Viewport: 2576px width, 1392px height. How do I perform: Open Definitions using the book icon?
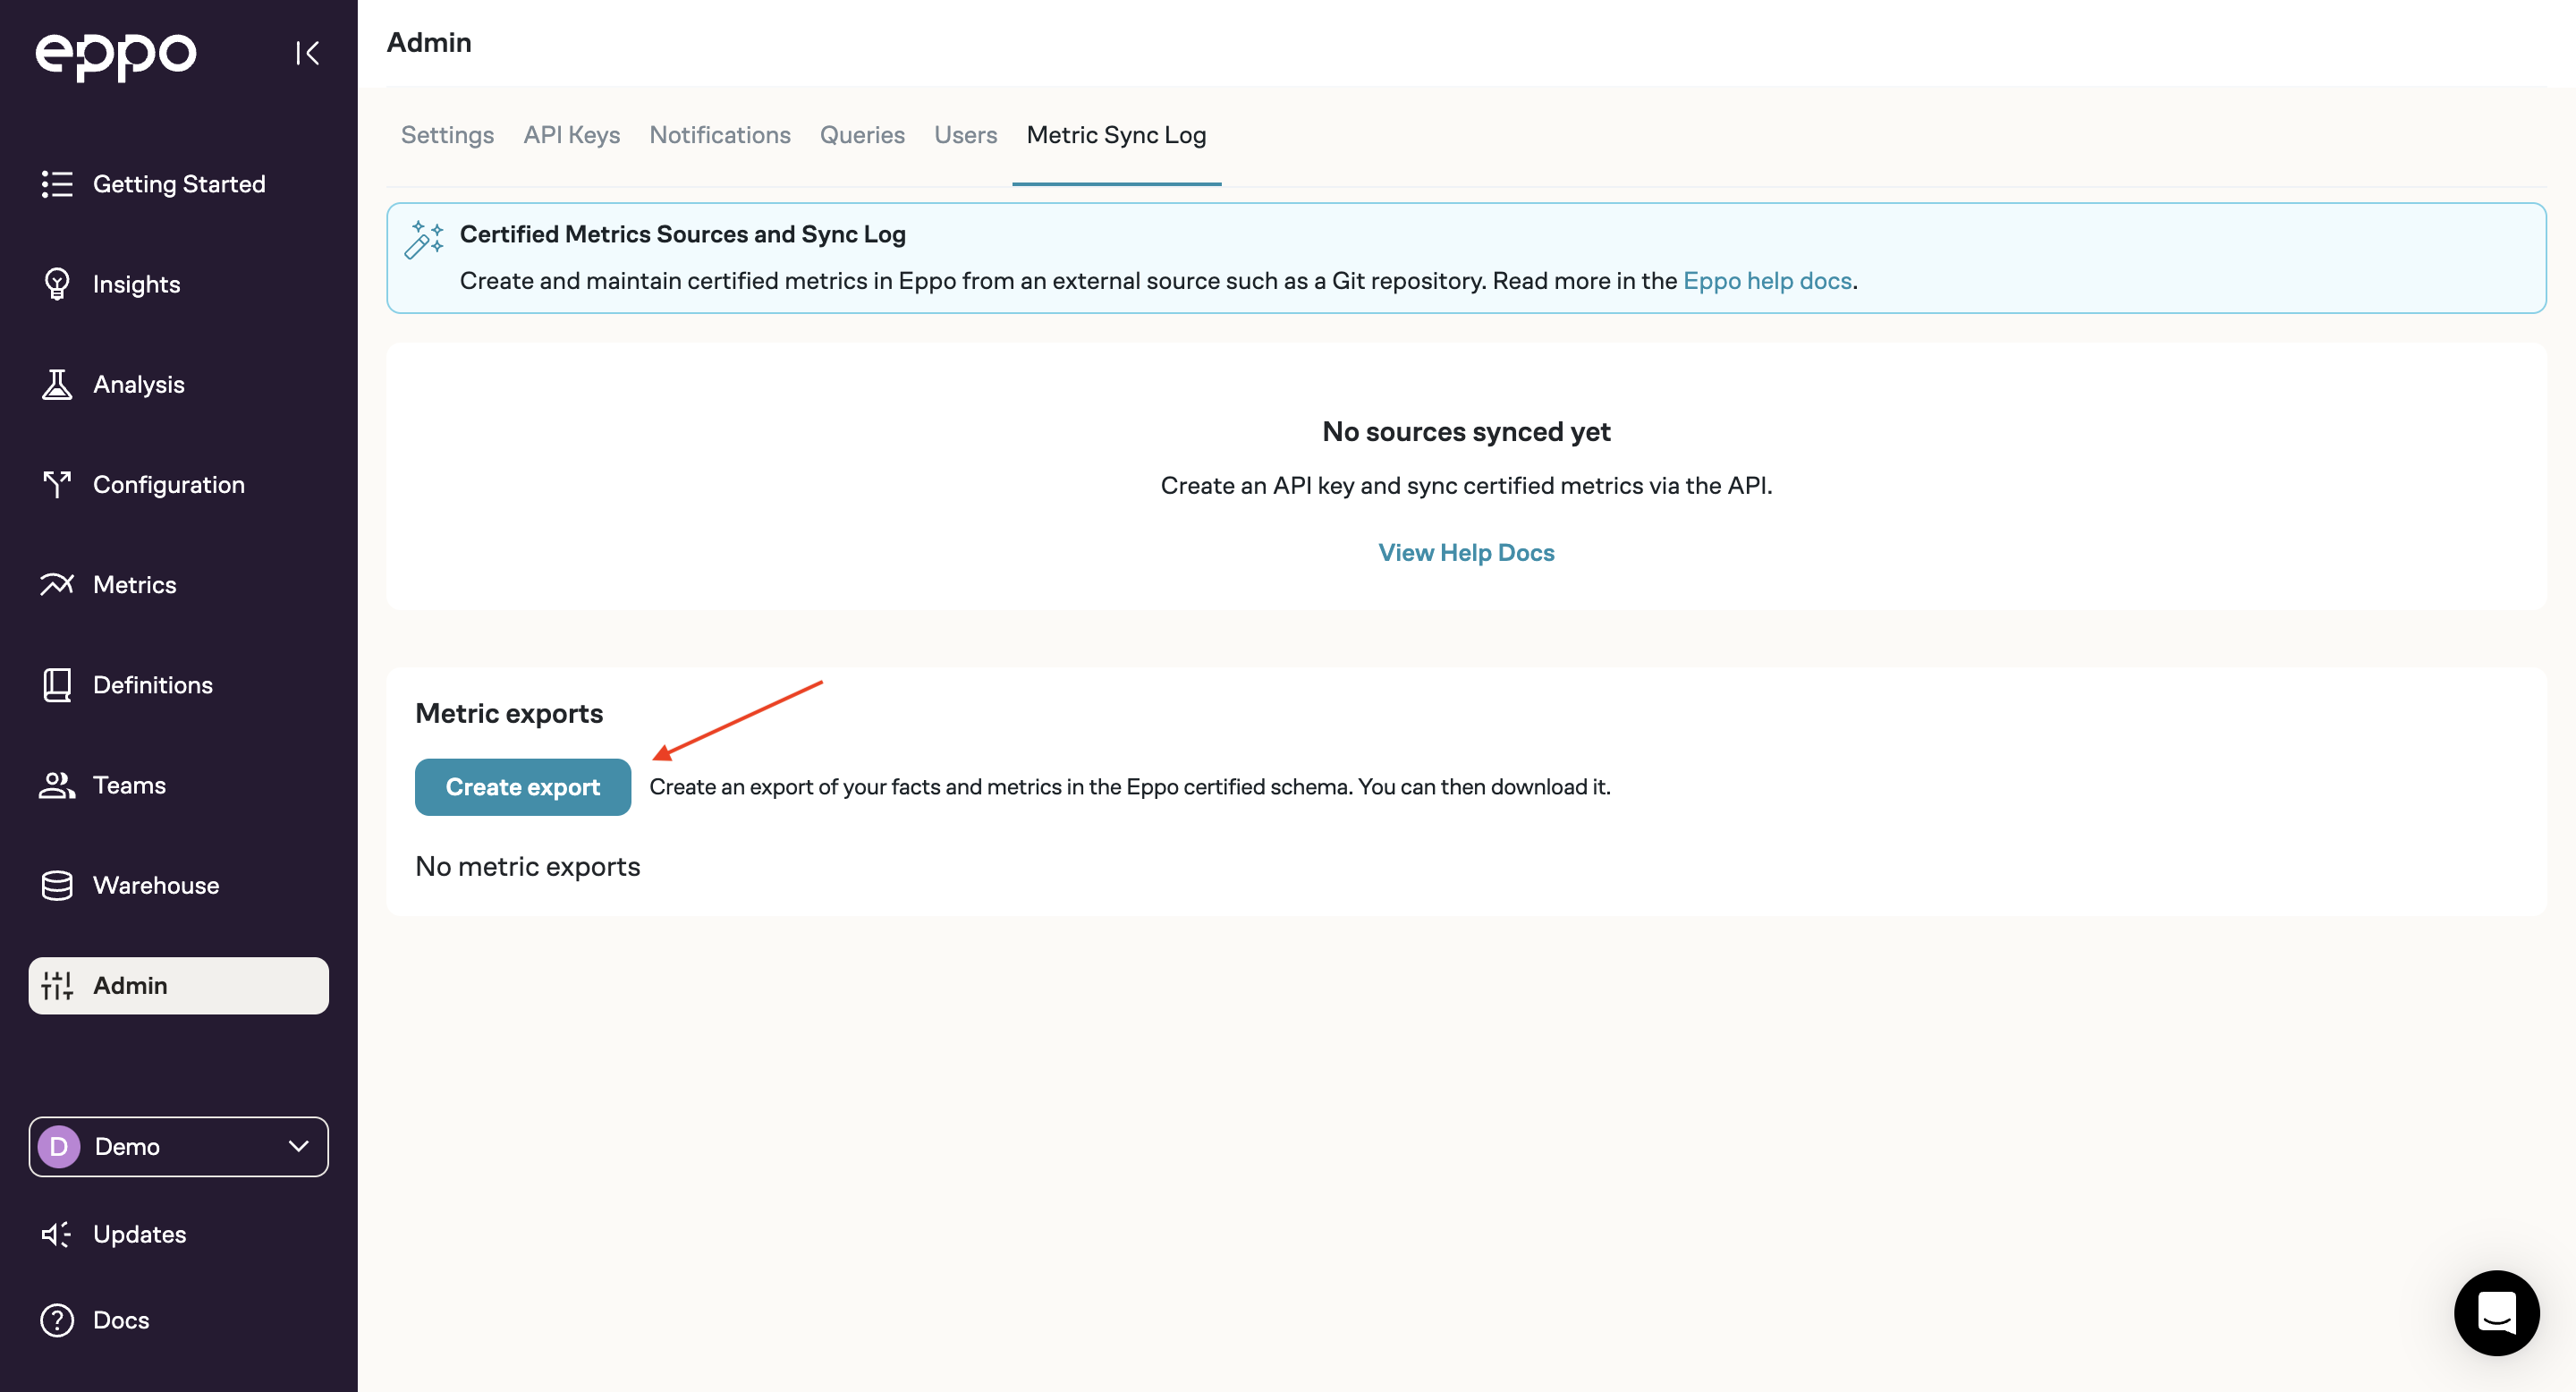pyautogui.click(x=57, y=684)
